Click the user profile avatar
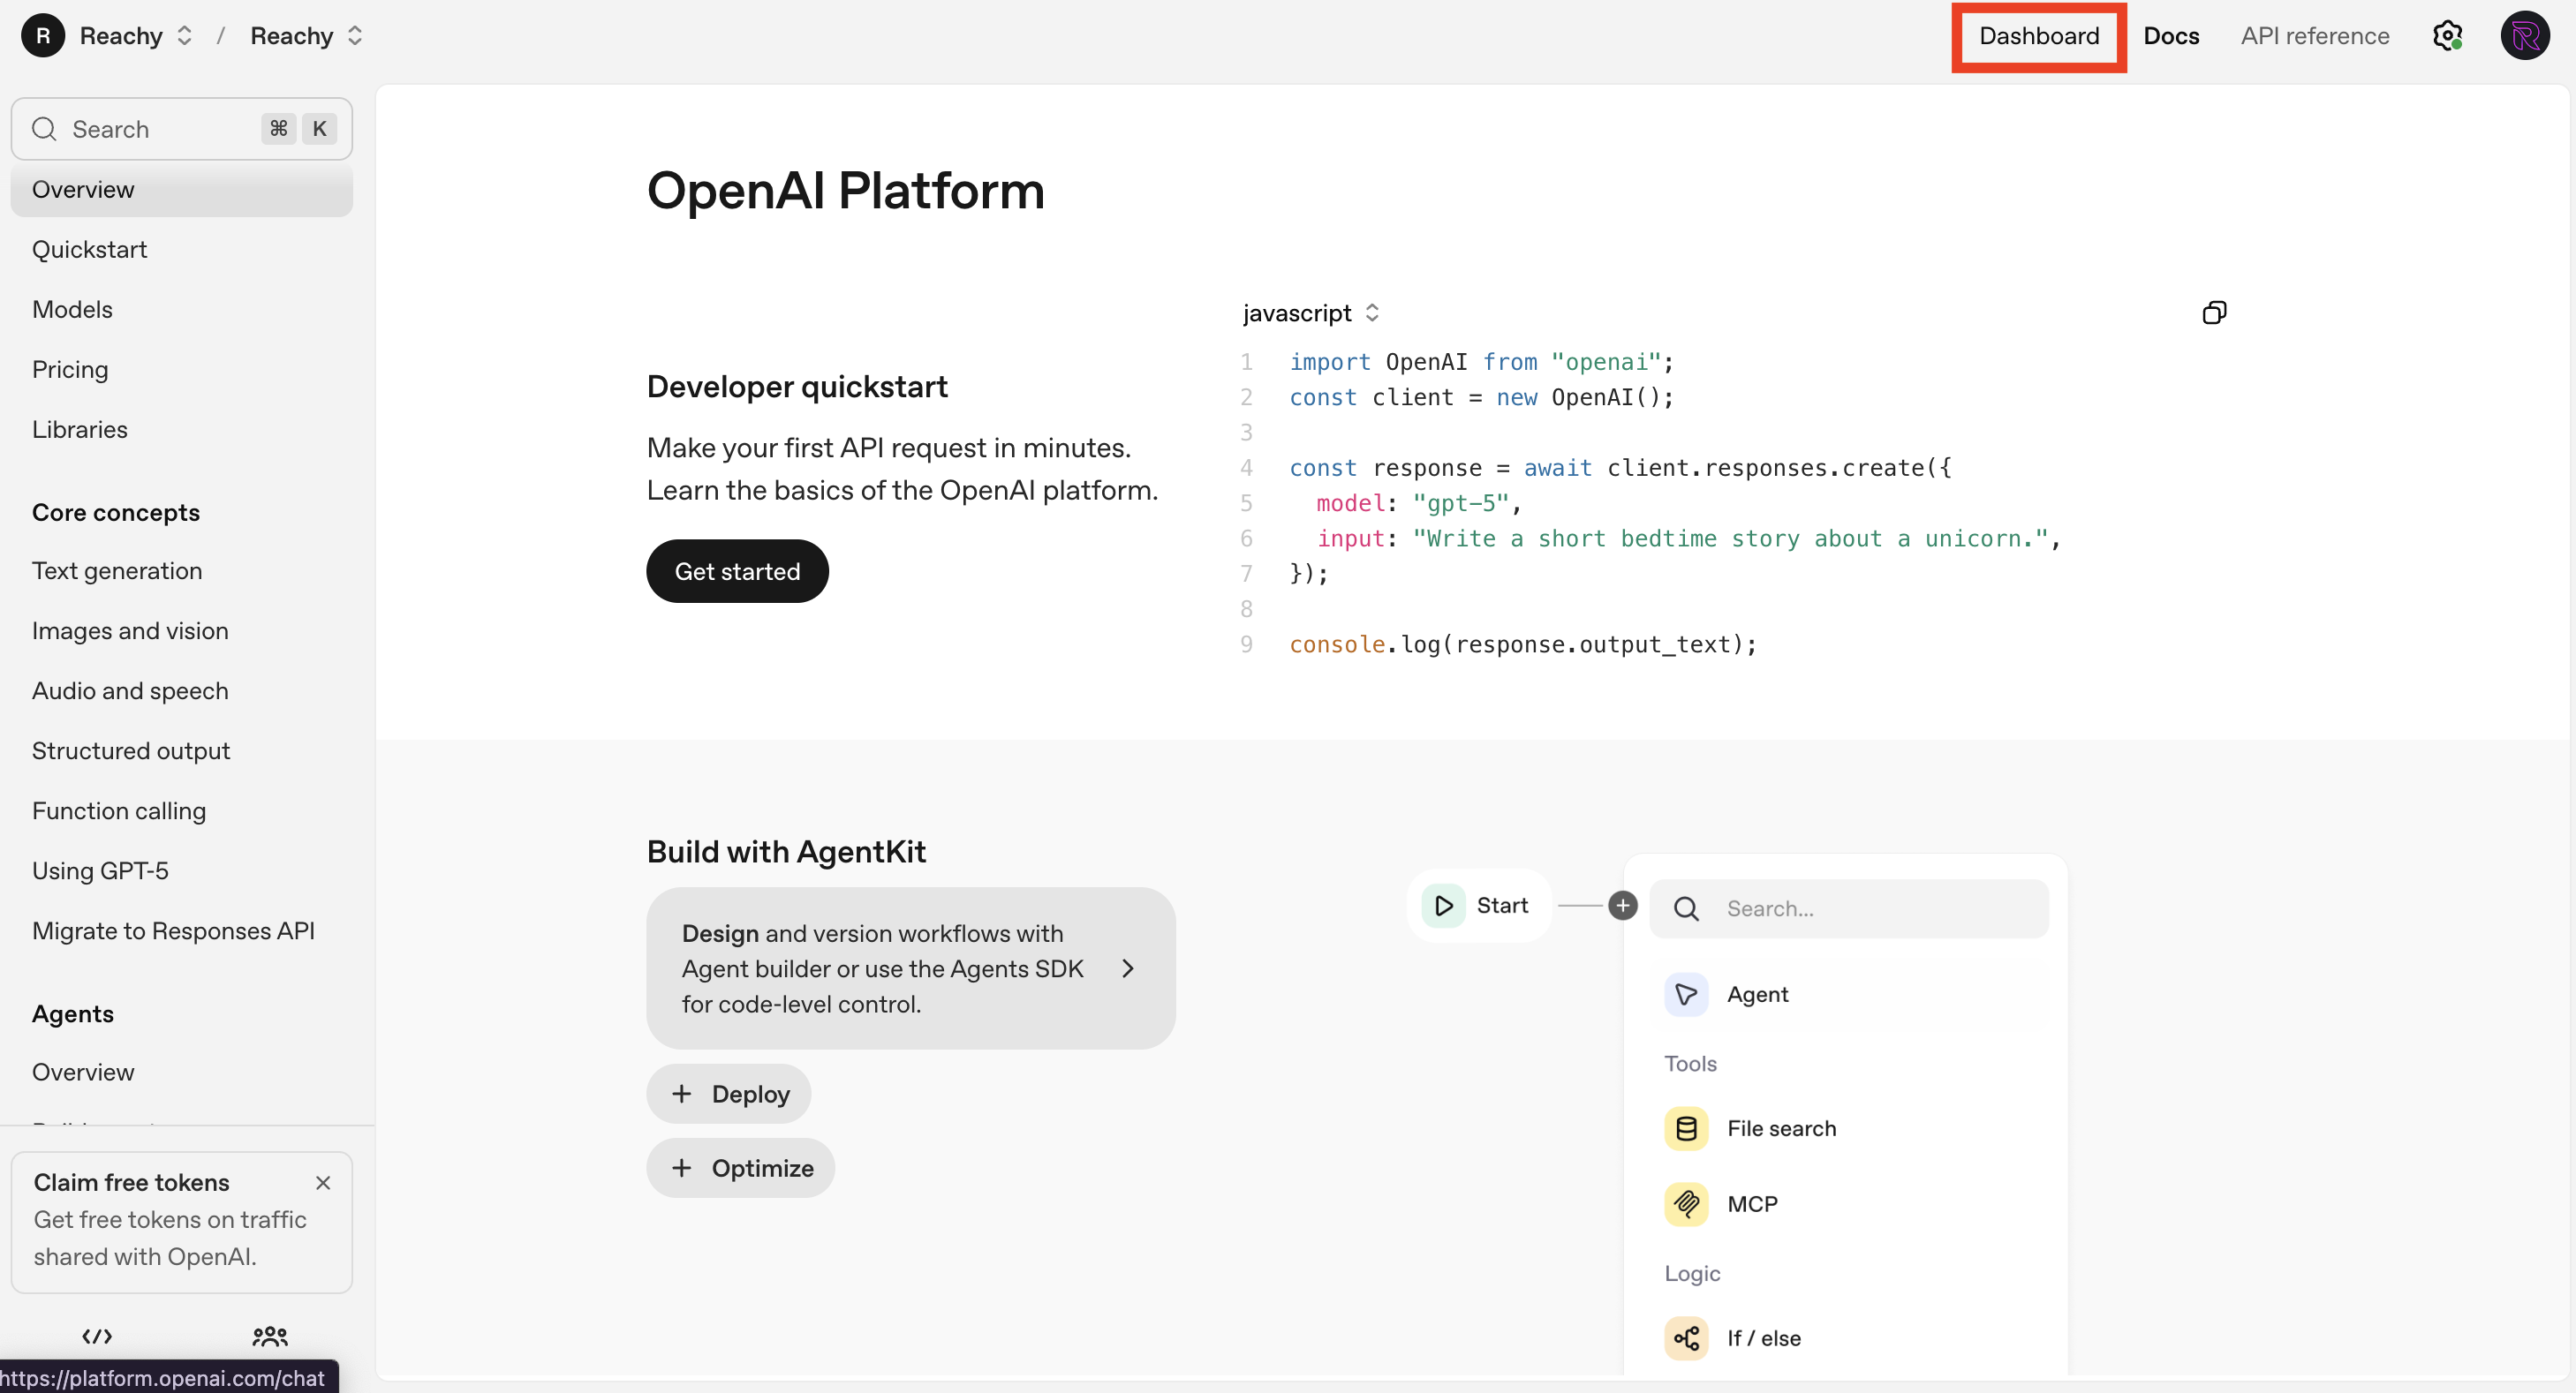 [x=2524, y=36]
